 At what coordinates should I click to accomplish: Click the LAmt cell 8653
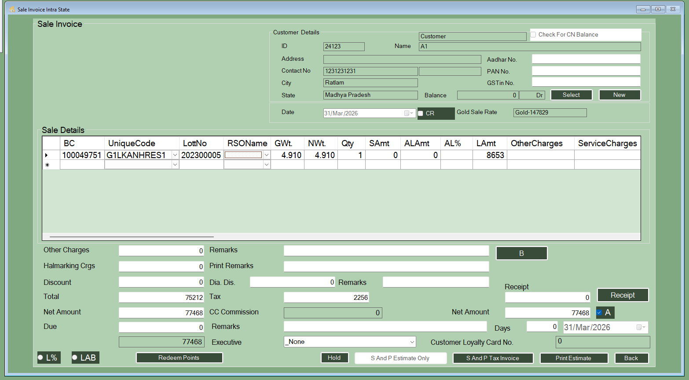(x=490, y=155)
